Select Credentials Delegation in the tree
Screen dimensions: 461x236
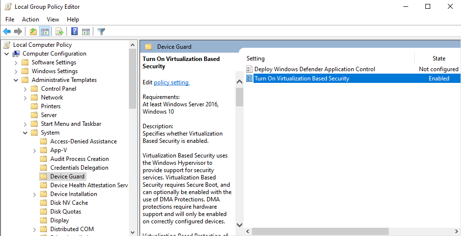(x=79, y=168)
